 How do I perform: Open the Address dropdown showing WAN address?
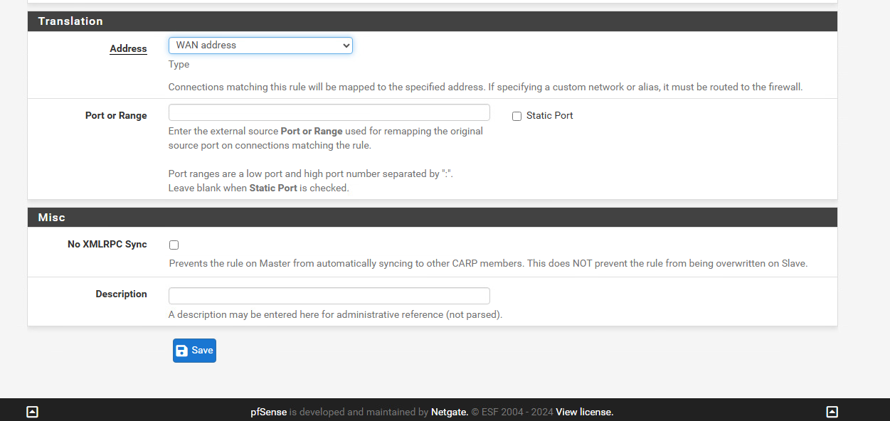click(x=260, y=46)
